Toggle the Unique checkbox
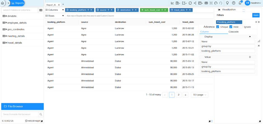The width and height of the screenshot is (263, 124). (218, 27)
